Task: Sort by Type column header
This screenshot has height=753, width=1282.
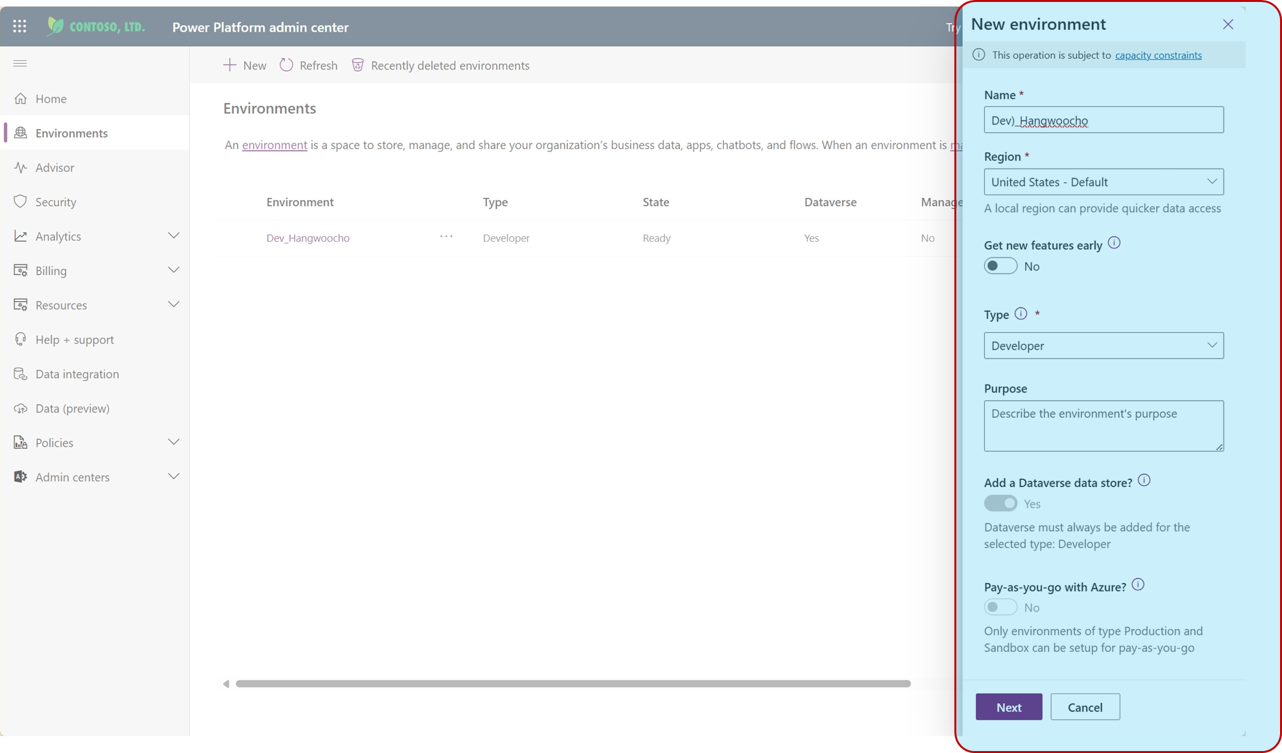Action: click(495, 202)
